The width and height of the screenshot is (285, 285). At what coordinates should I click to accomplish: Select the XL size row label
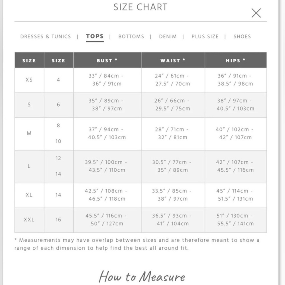[x=29, y=195]
